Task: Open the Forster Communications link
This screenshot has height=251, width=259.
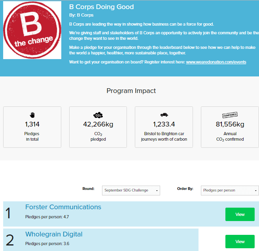Action: pos(63,207)
